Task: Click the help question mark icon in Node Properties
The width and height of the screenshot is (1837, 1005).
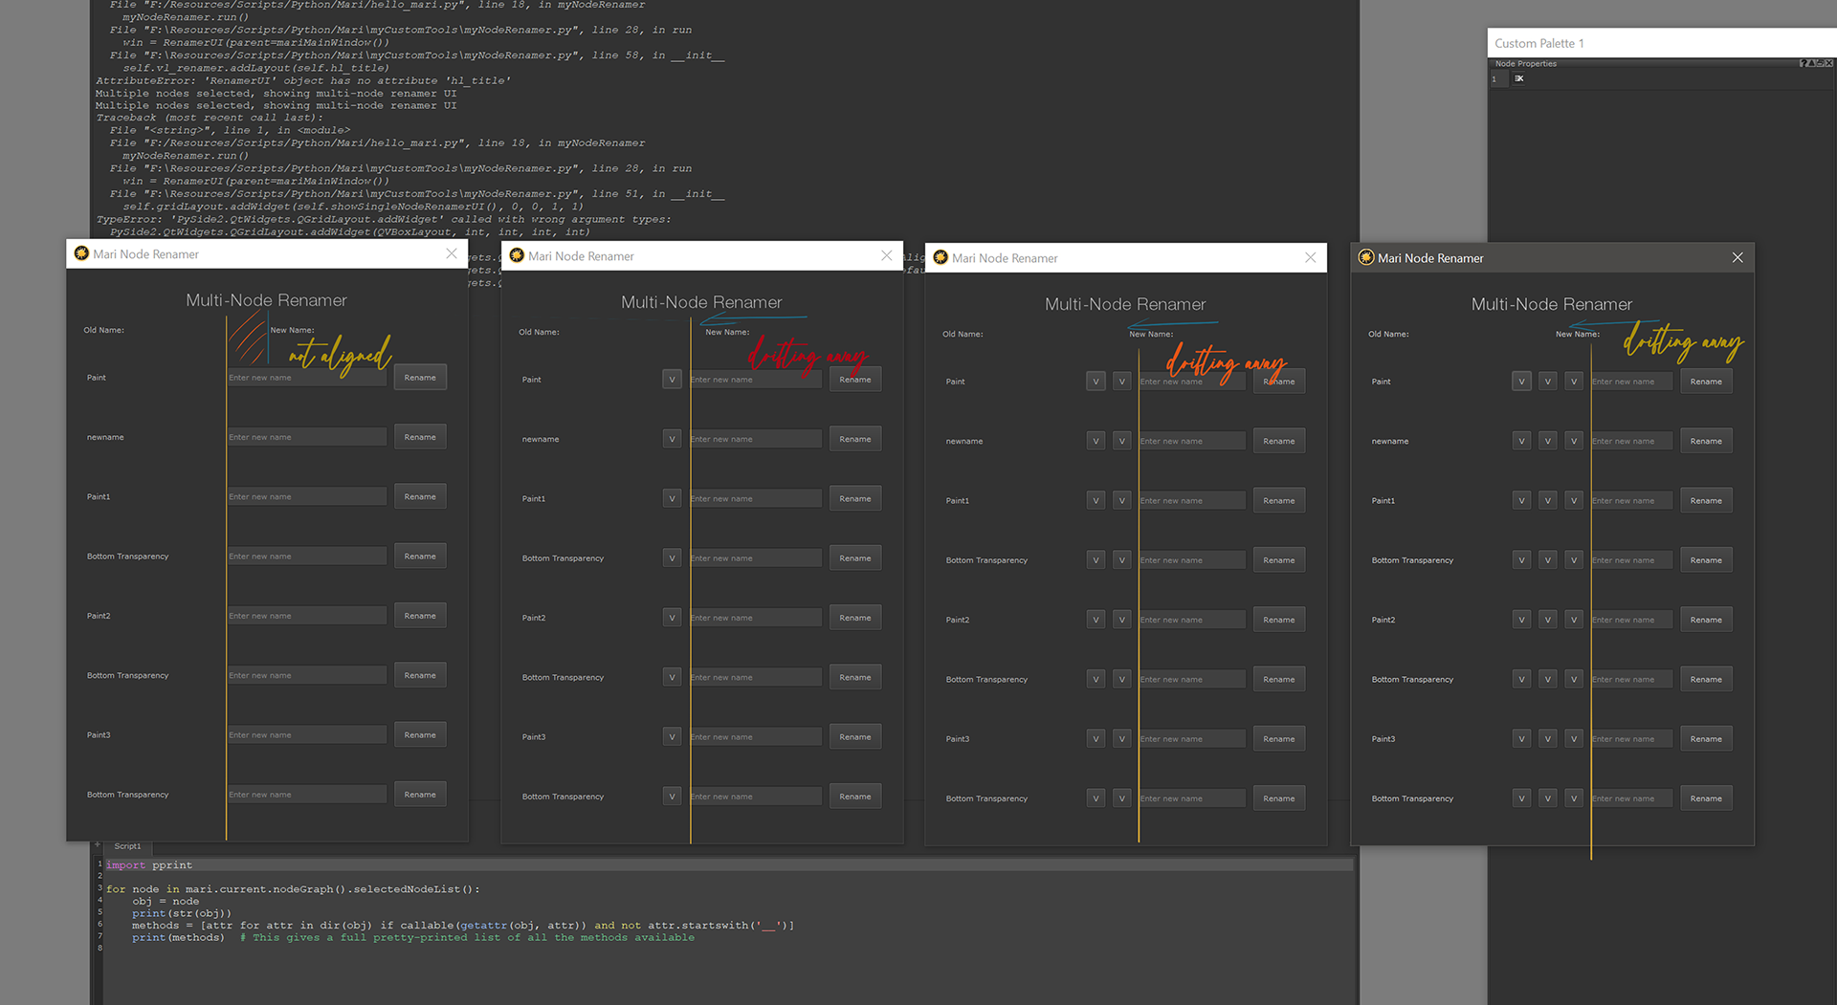Action: click(1803, 64)
